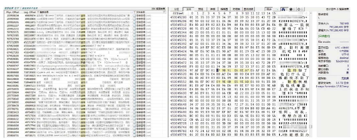Click file icon in row 673732699
Screen dimensions: 357x140
click(x=135, y=42)
